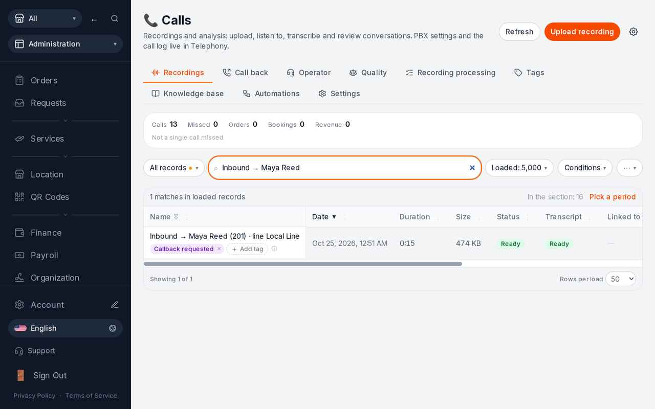Switch to the Call back tab

tap(245, 73)
